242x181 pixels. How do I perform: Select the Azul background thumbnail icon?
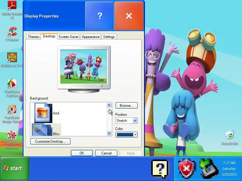pos(43,113)
